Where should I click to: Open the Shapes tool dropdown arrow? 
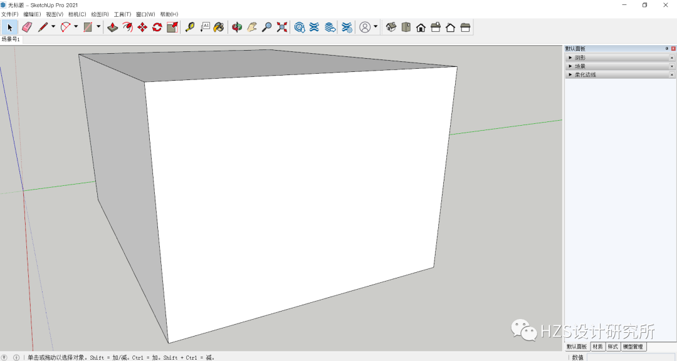98,27
